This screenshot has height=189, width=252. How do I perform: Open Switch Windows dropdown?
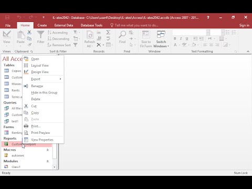pyautogui.click(x=161, y=39)
